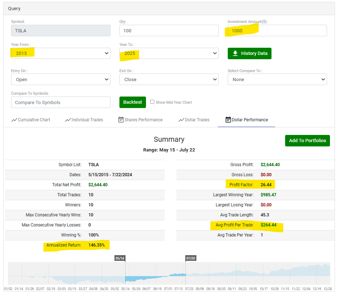Click into the Qty field

point(169,31)
